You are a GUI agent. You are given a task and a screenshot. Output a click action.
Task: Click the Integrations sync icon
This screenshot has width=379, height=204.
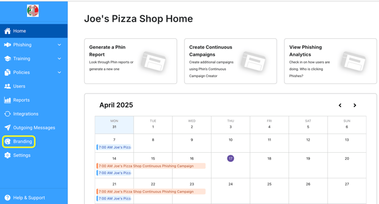point(7,114)
